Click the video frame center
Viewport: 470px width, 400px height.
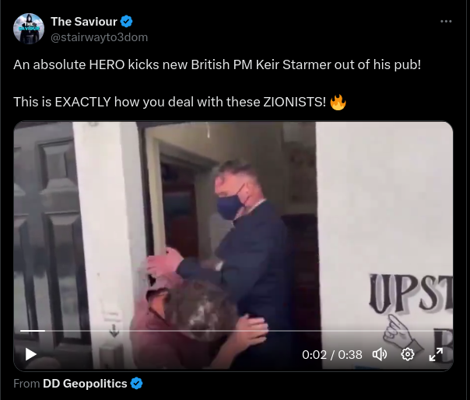233,246
